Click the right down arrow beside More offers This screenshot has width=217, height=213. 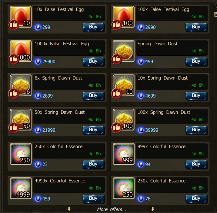153,209
